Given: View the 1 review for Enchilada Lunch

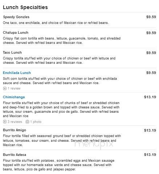Looking at the screenshot, I should [14, 88].
